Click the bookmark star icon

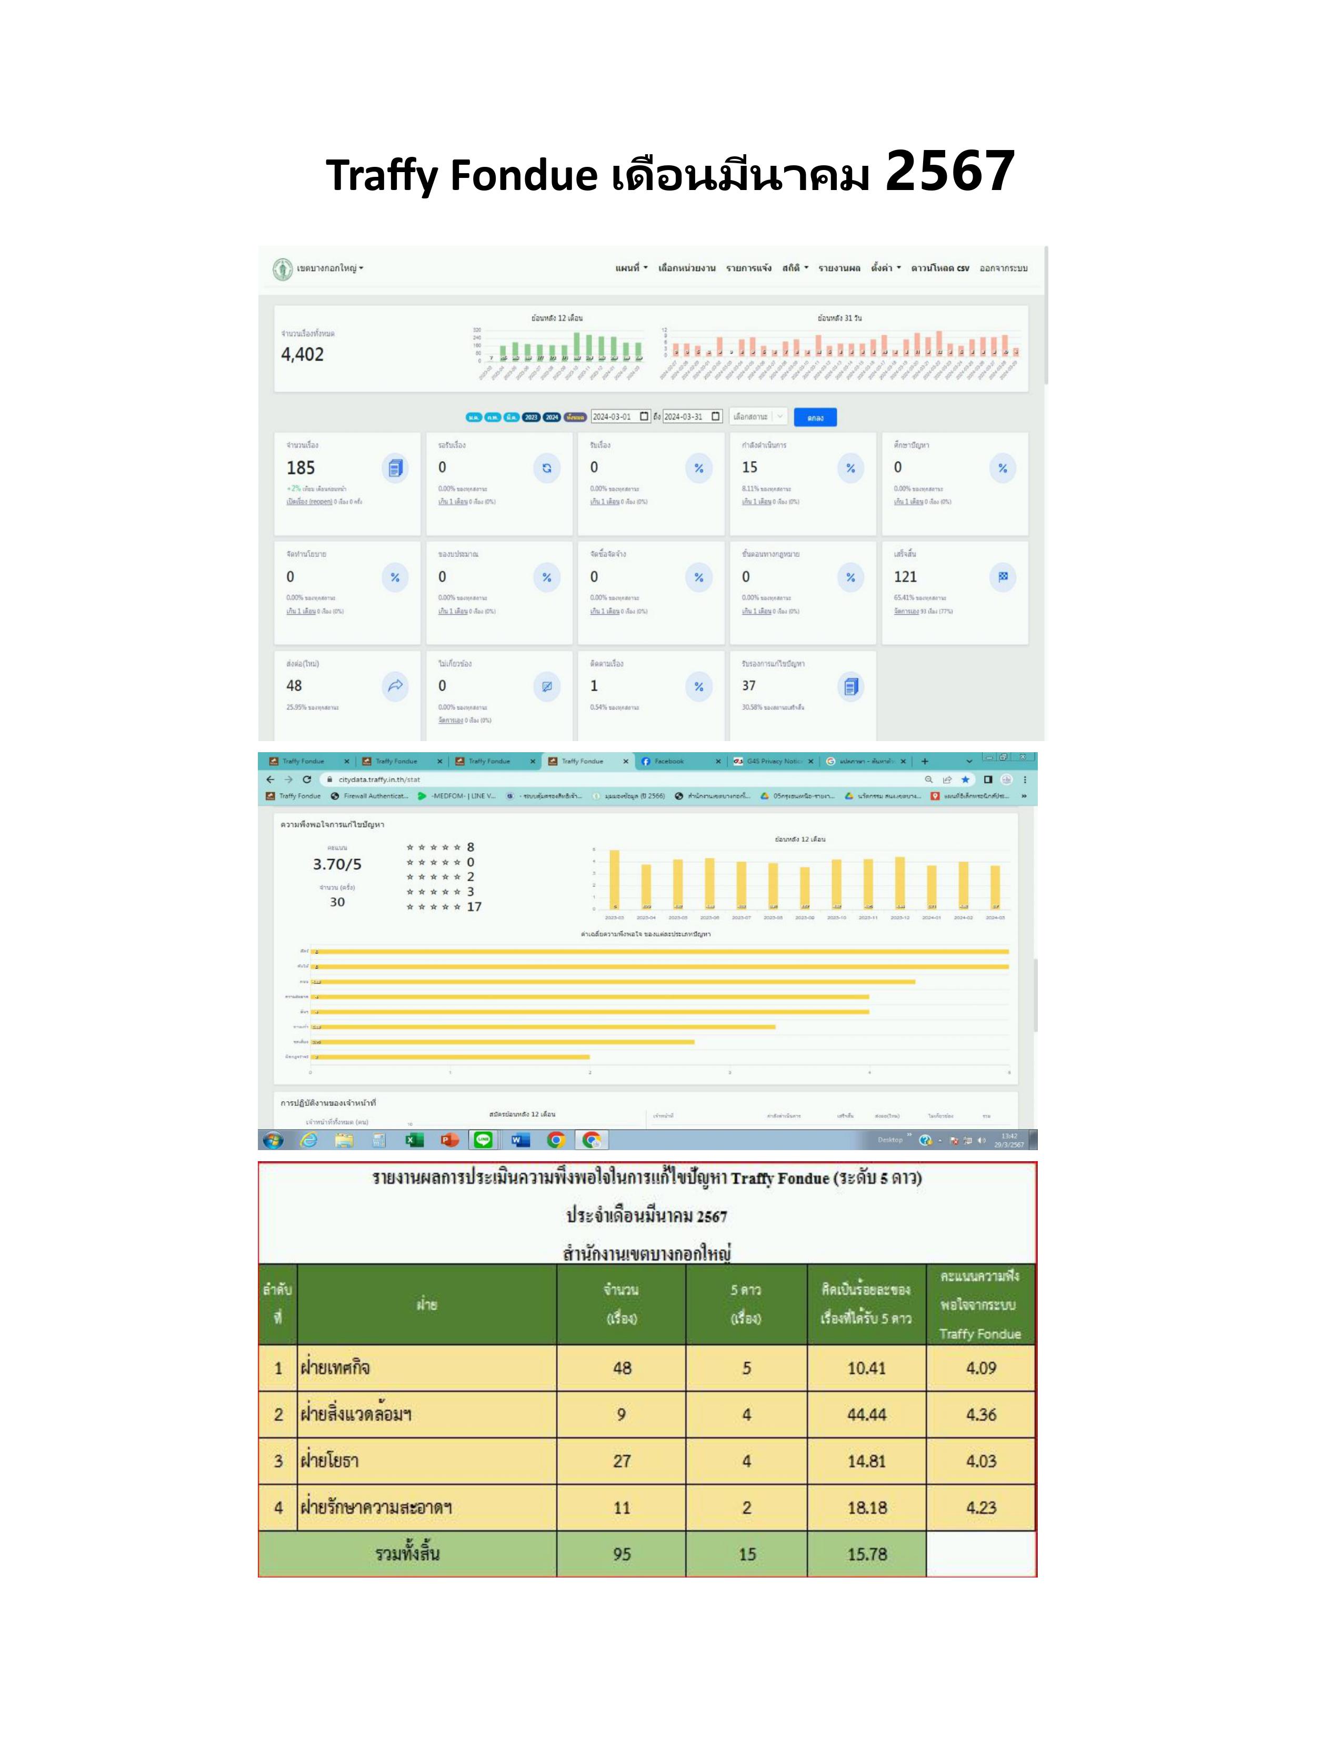(x=965, y=780)
